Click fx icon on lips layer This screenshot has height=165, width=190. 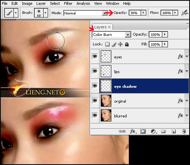coord(180,71)
